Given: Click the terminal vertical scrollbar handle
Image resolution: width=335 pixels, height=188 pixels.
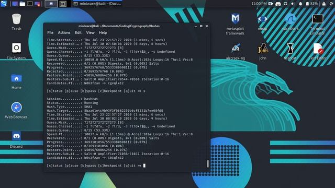Looking at the screenshot, I should (208, 163).
